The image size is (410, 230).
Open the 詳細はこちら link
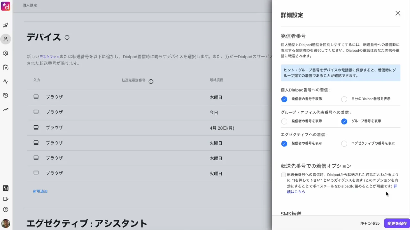(296, 192)
